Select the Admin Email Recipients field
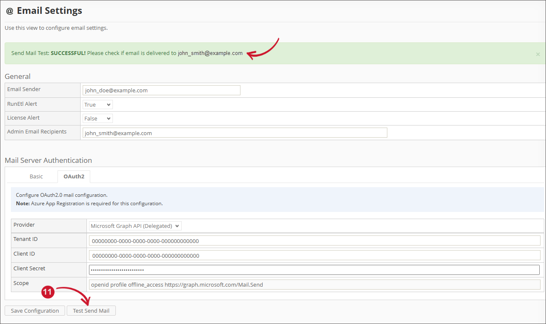Viewport: 546px width, 324px height. 235,132
